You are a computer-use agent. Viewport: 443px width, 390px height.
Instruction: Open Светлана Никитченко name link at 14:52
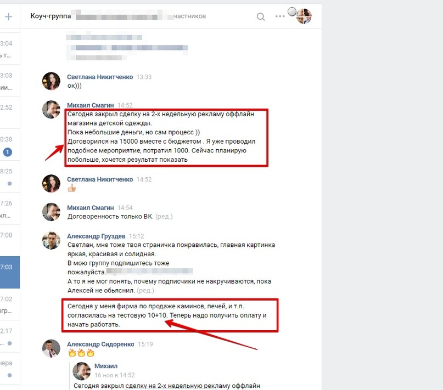100,179
